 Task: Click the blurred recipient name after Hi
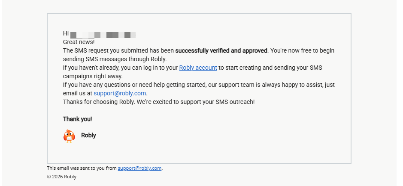click(x=103, y=34)
